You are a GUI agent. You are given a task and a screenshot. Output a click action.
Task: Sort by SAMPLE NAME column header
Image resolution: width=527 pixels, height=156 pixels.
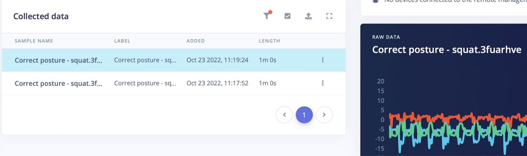point(34,41)
